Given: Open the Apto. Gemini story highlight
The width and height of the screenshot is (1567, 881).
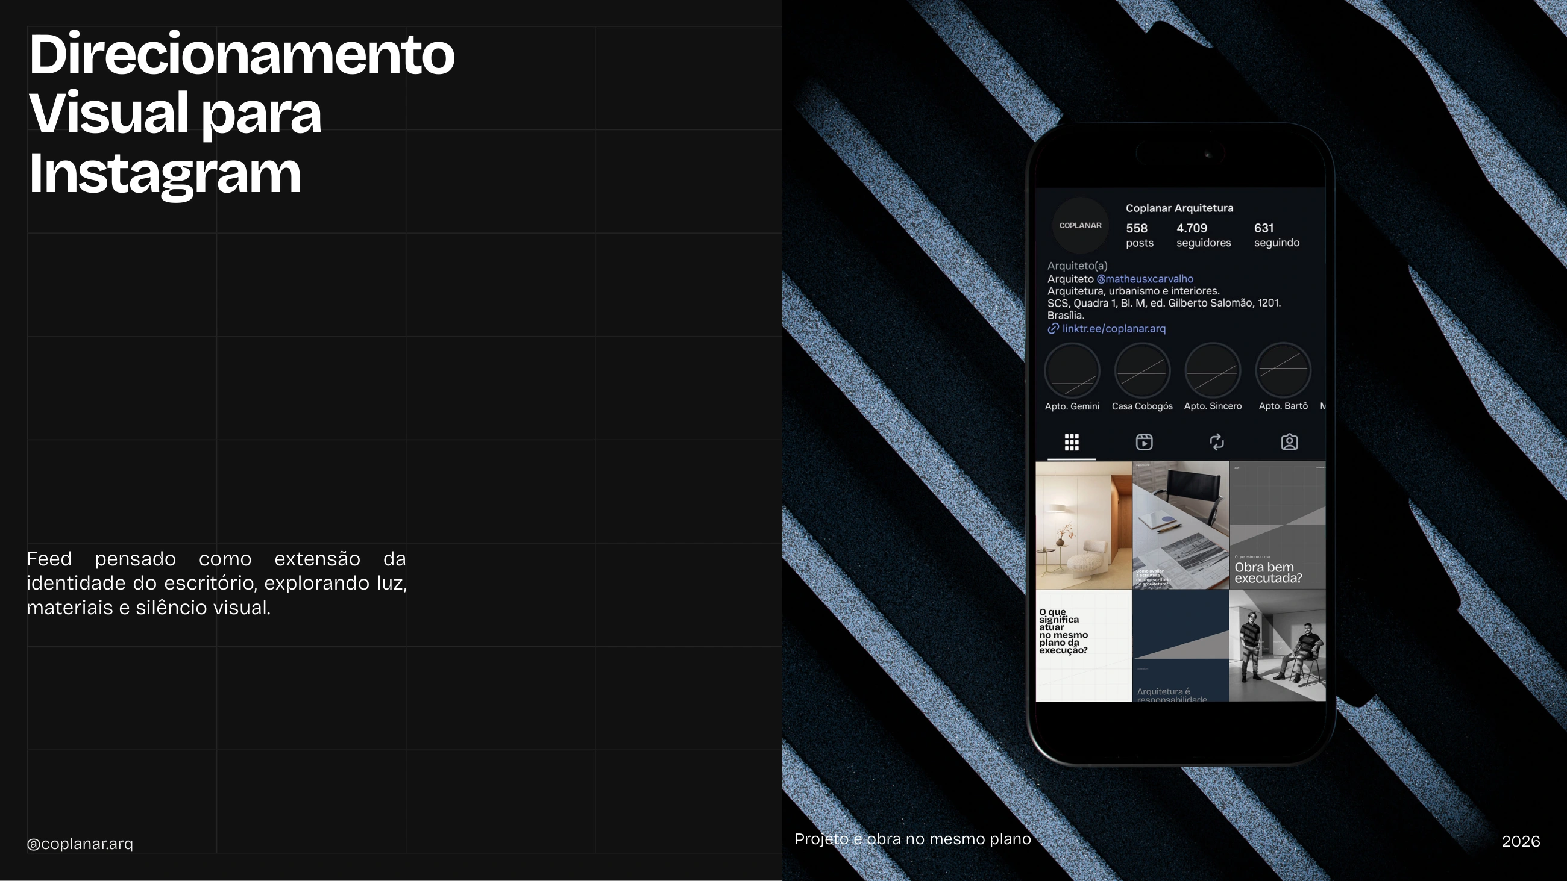Looking at the screenshot, I should coord(1072,371).
